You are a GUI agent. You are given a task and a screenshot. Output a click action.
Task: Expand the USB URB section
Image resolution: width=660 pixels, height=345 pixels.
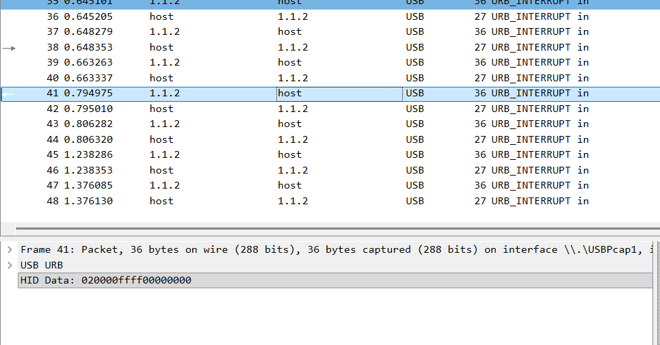point(9,265)
